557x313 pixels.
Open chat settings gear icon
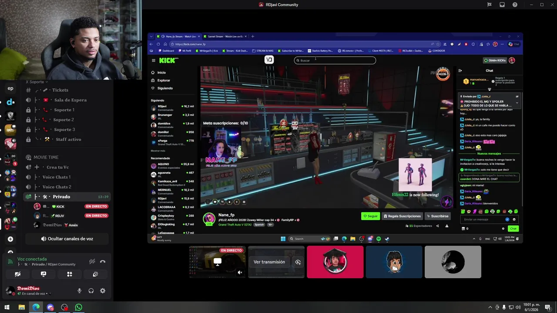pos(503,229)
